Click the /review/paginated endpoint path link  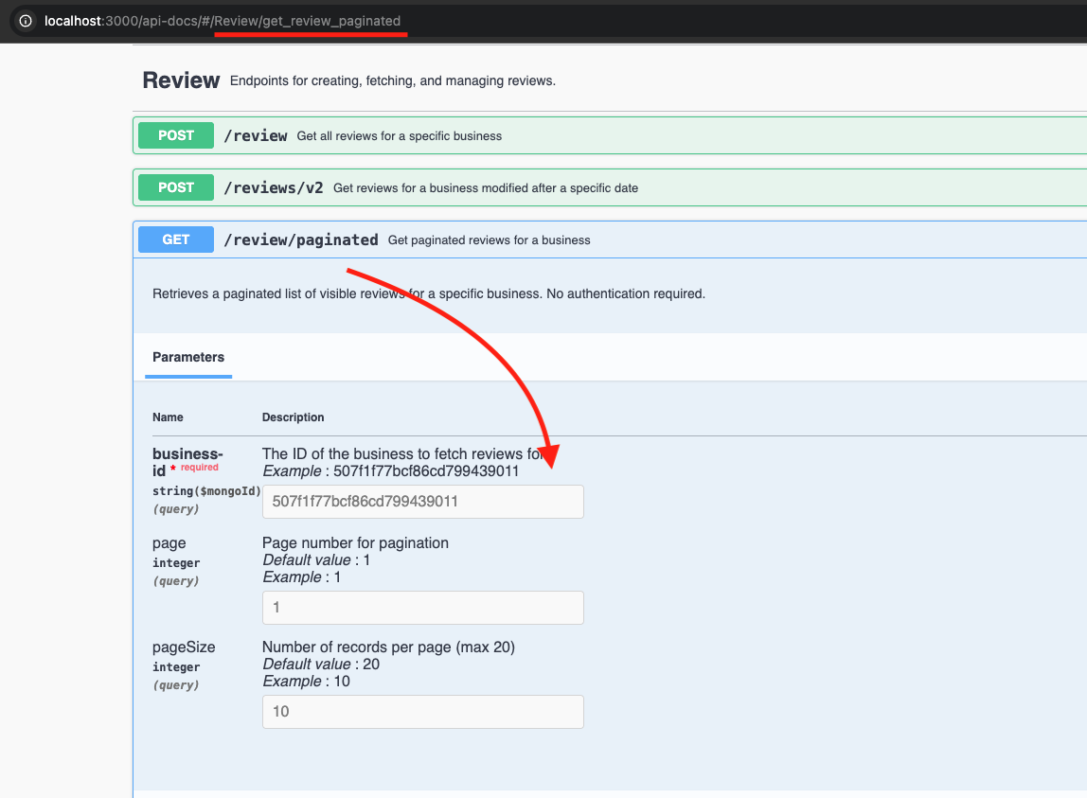click(301, 239)
